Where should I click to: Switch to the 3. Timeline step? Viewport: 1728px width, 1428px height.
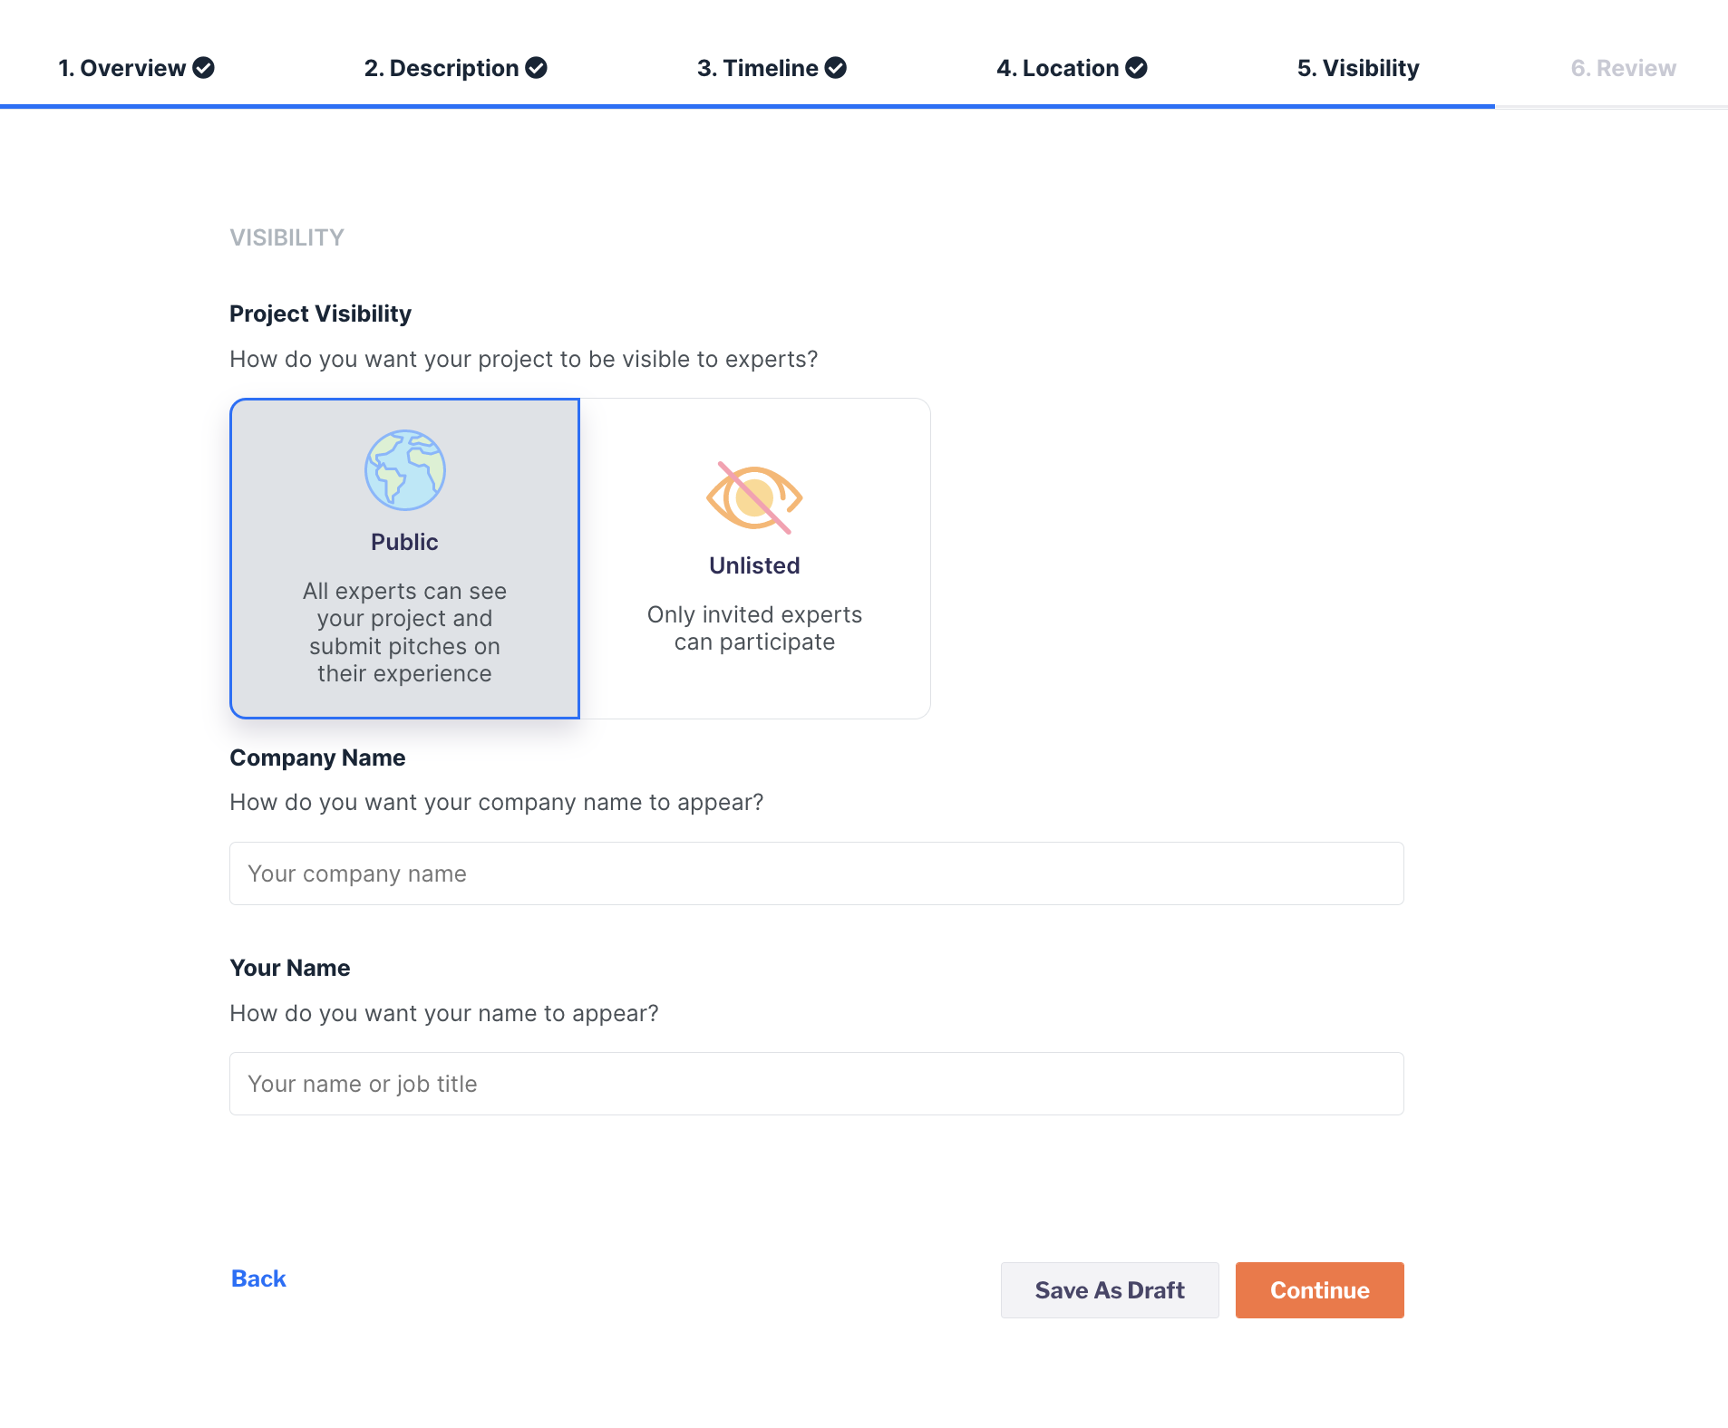772,68
